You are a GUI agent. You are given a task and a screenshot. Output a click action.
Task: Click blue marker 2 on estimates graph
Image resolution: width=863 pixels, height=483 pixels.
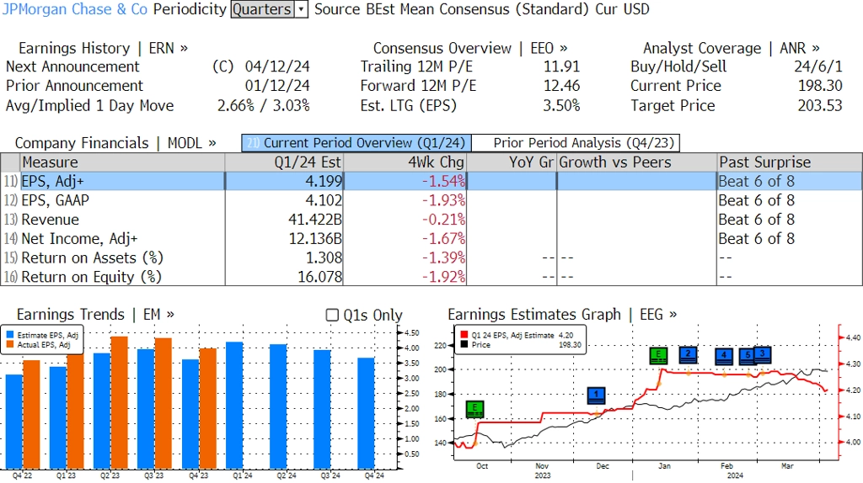pyautogui.click(x=688, y=355)
